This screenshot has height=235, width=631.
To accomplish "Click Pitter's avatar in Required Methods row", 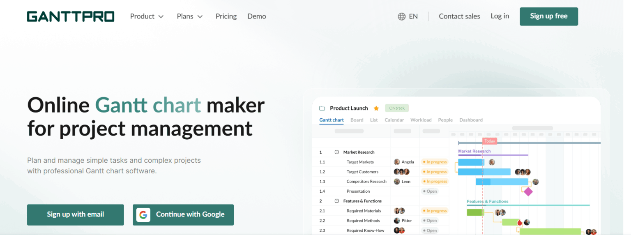I will point(397,221).
